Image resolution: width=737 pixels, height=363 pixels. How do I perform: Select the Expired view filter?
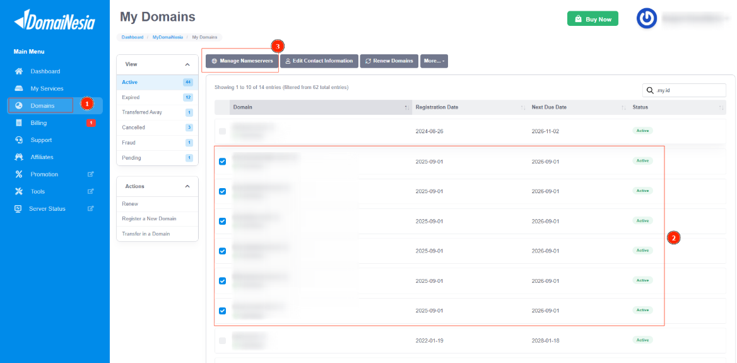pos(131,97)
